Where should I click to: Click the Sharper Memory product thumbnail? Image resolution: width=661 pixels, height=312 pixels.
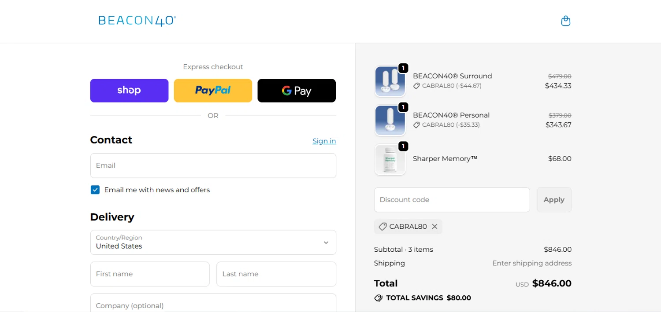tap(390, 159)
